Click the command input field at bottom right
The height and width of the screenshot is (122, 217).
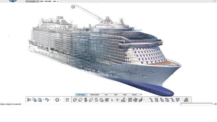point(196,104)
